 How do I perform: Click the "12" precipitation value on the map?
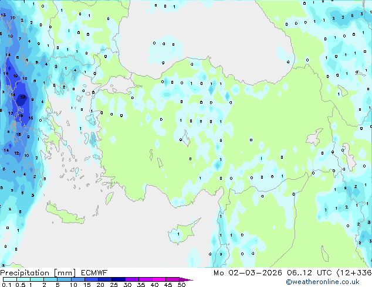pos(16,153)
